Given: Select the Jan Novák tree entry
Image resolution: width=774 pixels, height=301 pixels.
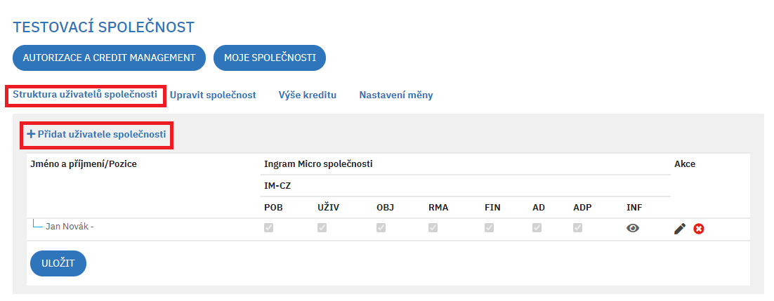Looking at the screenshot, I should (x=70, y=227).
